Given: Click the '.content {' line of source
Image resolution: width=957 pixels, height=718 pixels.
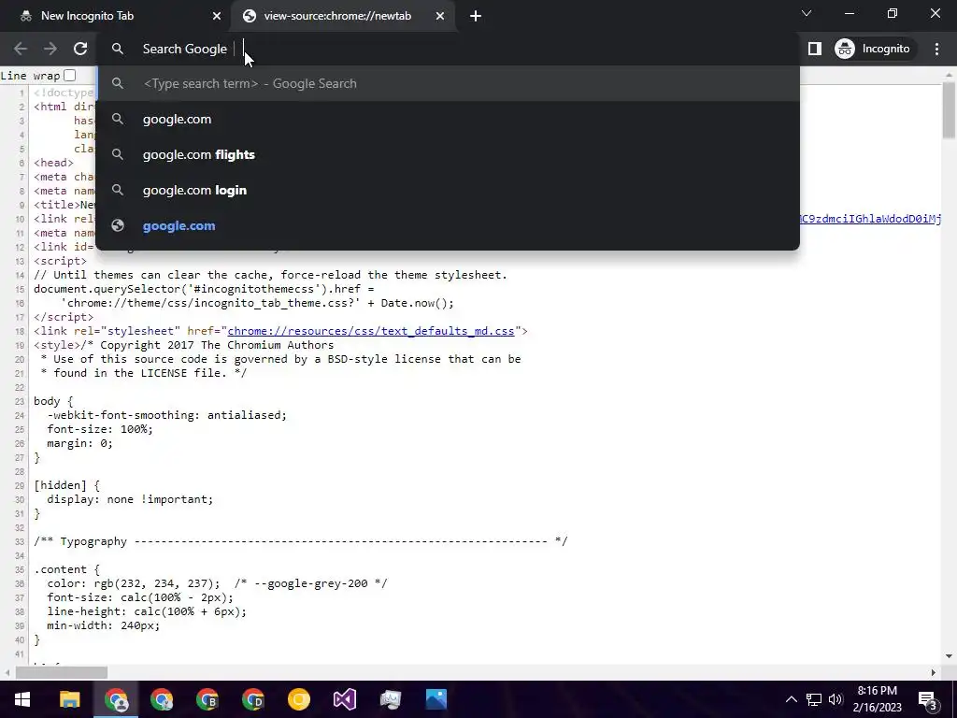Looking at the screenshot, I should point(66,569).
